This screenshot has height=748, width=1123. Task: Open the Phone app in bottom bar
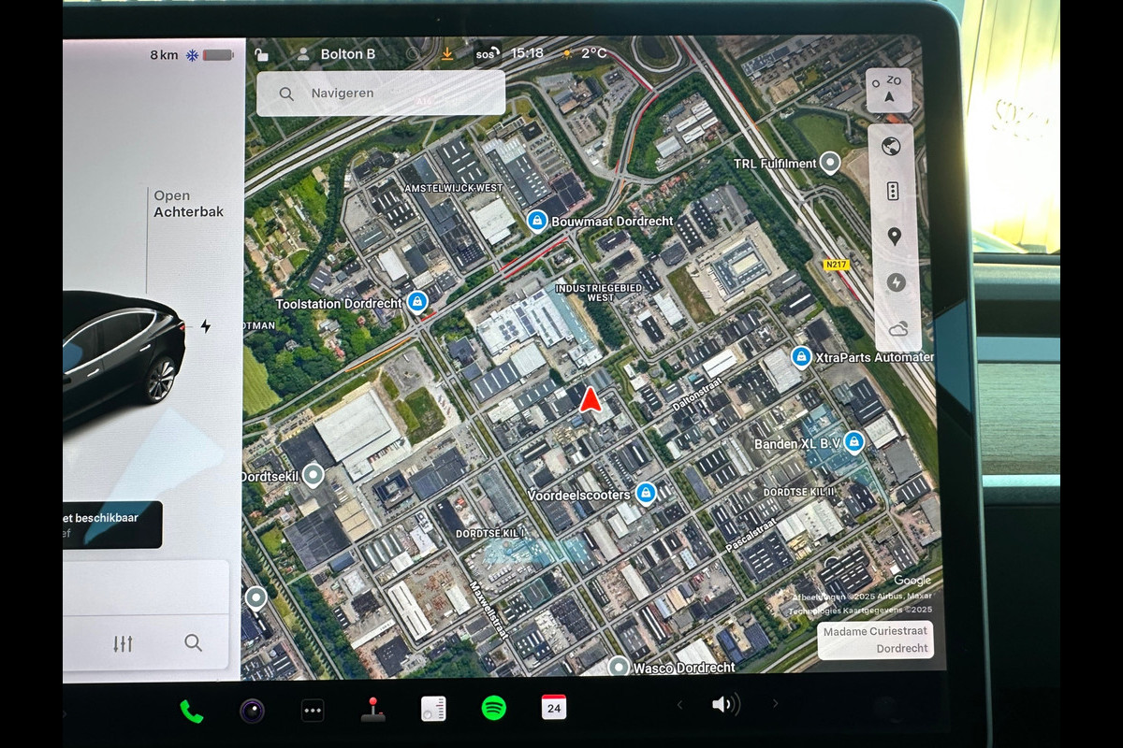(x=192, y=712)
